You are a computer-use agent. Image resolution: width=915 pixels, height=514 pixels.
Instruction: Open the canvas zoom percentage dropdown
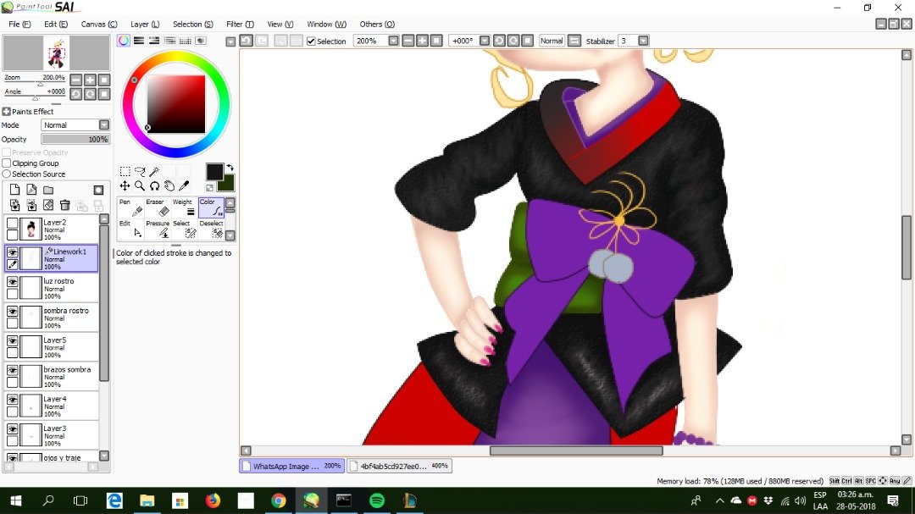pyautogui.click(x=393, y=41)
